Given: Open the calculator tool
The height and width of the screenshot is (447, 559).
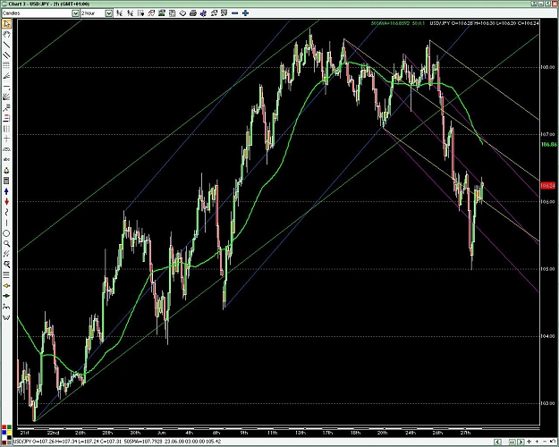Looking at the screenshot, I should (6, 181).
